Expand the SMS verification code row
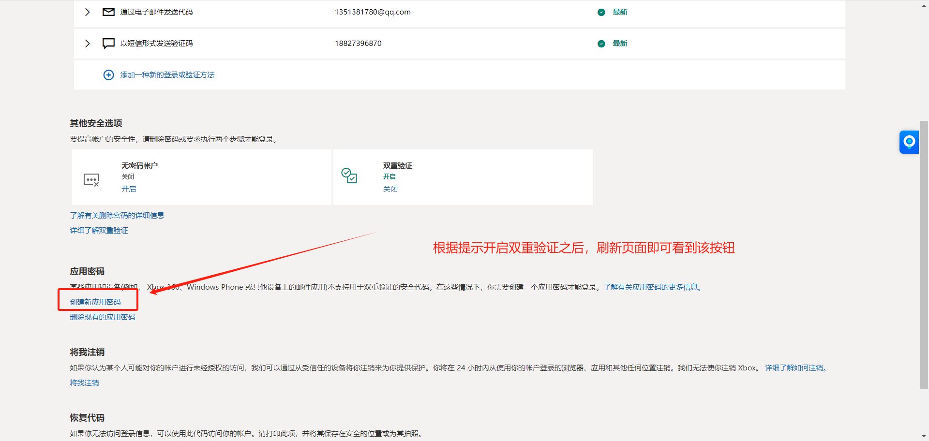929x441 pixels. pos(87,44)
